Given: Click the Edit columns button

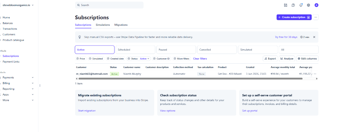Looking at the screenshot, I should pyautogui.click(x=307, y=58).
